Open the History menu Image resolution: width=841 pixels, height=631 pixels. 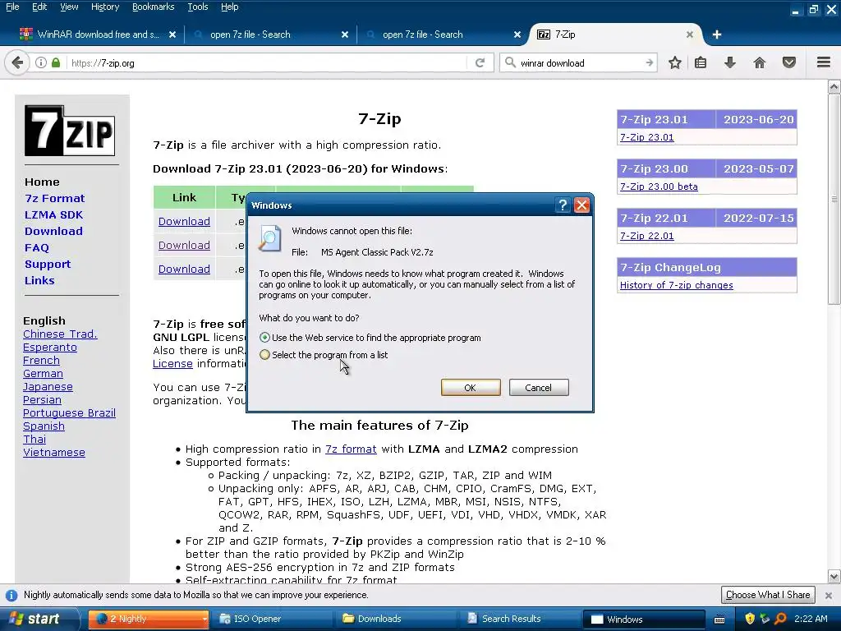(104, 7)
